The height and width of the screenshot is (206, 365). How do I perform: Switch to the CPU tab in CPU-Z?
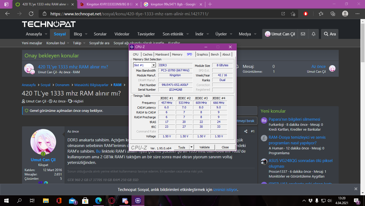click(136, 54)
